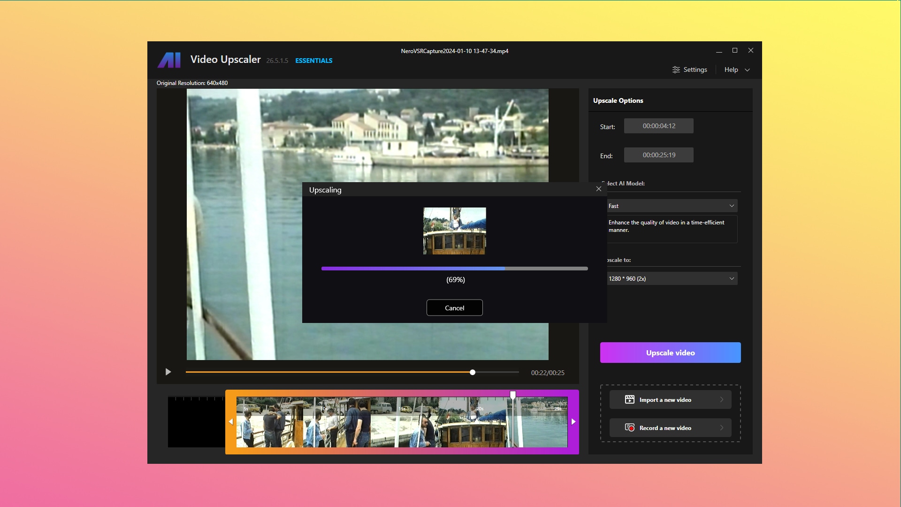Click the AI logo in header
This screenshot has height=507, width=901.
pos(169,60)
